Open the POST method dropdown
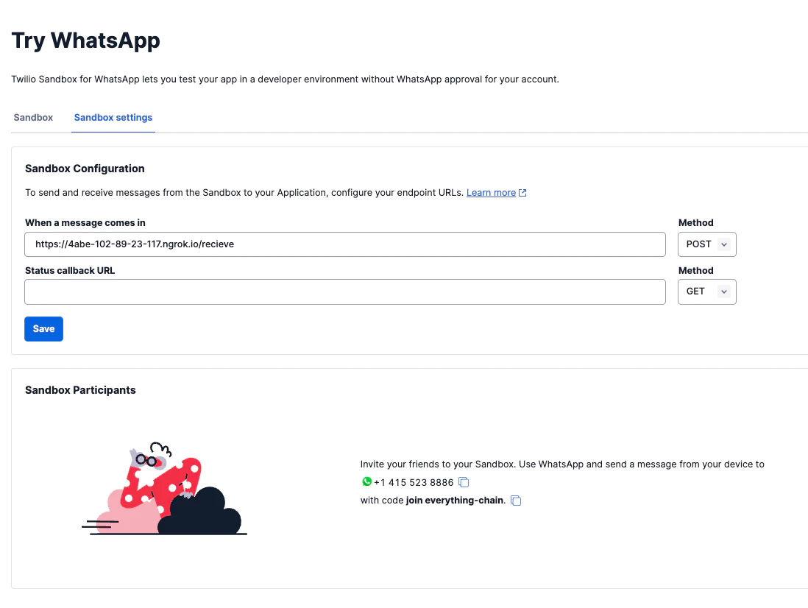 point(707,244)
